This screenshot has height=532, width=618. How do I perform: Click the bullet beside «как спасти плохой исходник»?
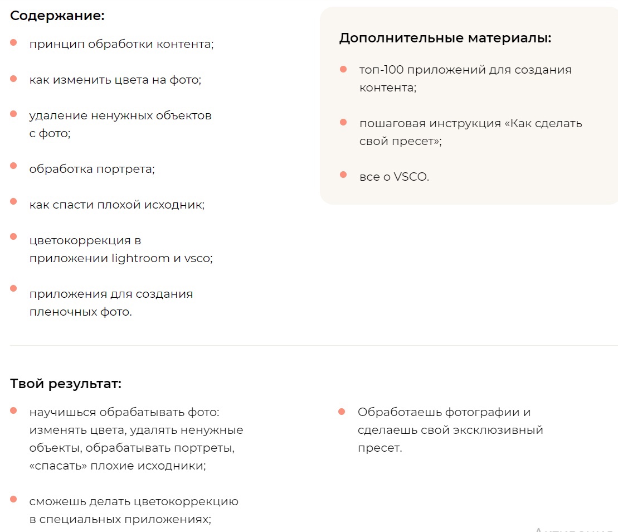click(x=12, y=200)
